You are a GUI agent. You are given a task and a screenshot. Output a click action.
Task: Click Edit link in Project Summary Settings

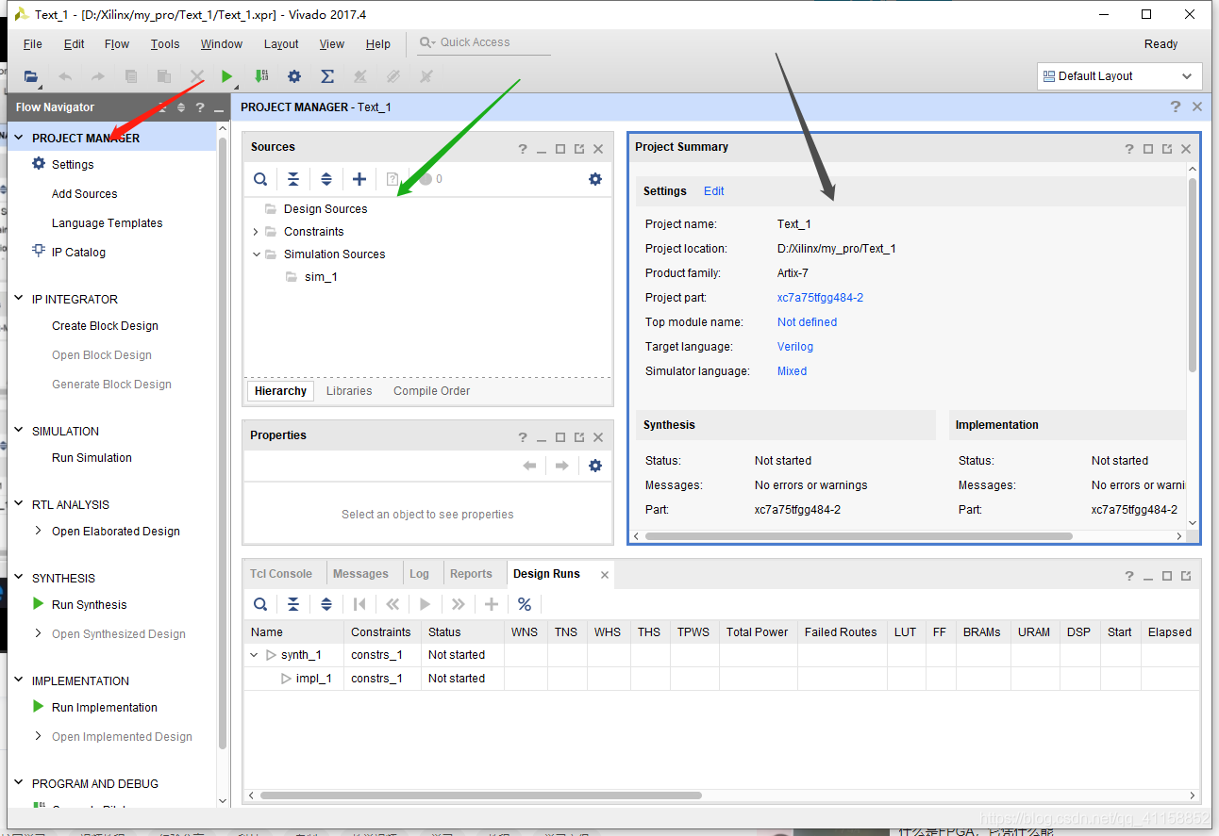pos(714,191)
